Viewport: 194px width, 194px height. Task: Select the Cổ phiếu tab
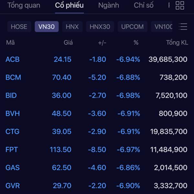tap(69, 5)
